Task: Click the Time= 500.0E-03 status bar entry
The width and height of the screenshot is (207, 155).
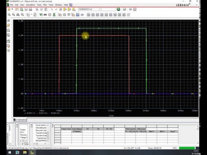Action: [155, 148]
